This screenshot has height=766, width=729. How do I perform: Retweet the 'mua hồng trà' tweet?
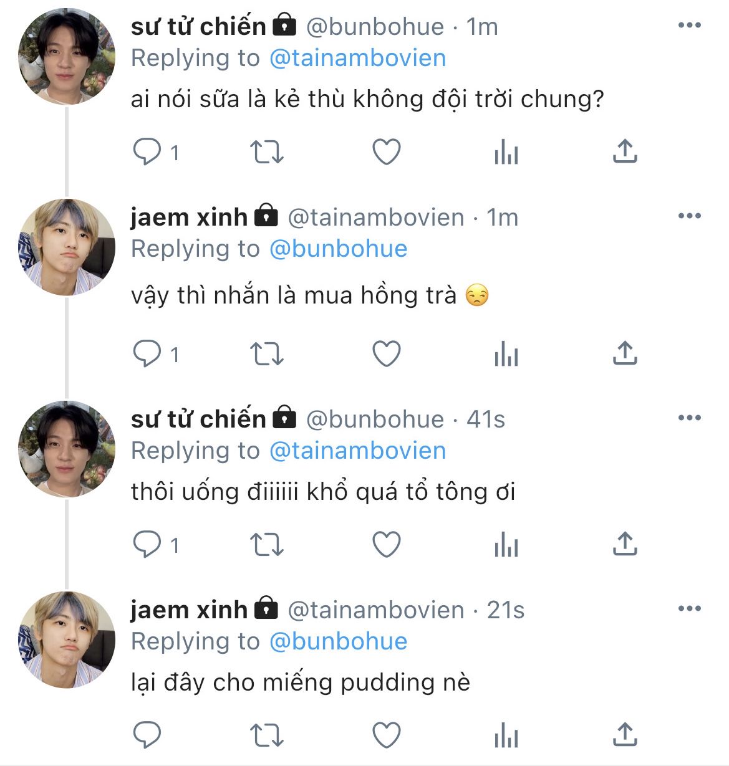266,354
